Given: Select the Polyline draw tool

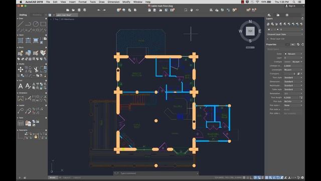Looking at the screenshot, I should click(x=28, y=24).
